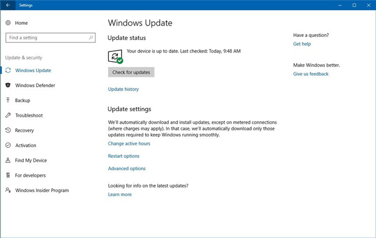This screenshot has width=376, height=238.
Task: Go to Backup settings
Action: click(23, 101)
